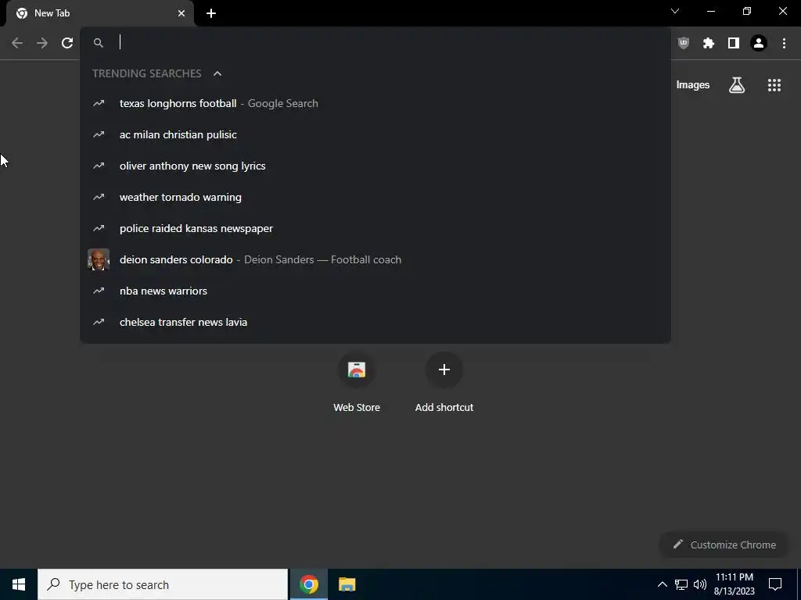Click trending arrow icon beside texas longhorns football
Screen dimensions: 801x600
(x=99, y=104)
